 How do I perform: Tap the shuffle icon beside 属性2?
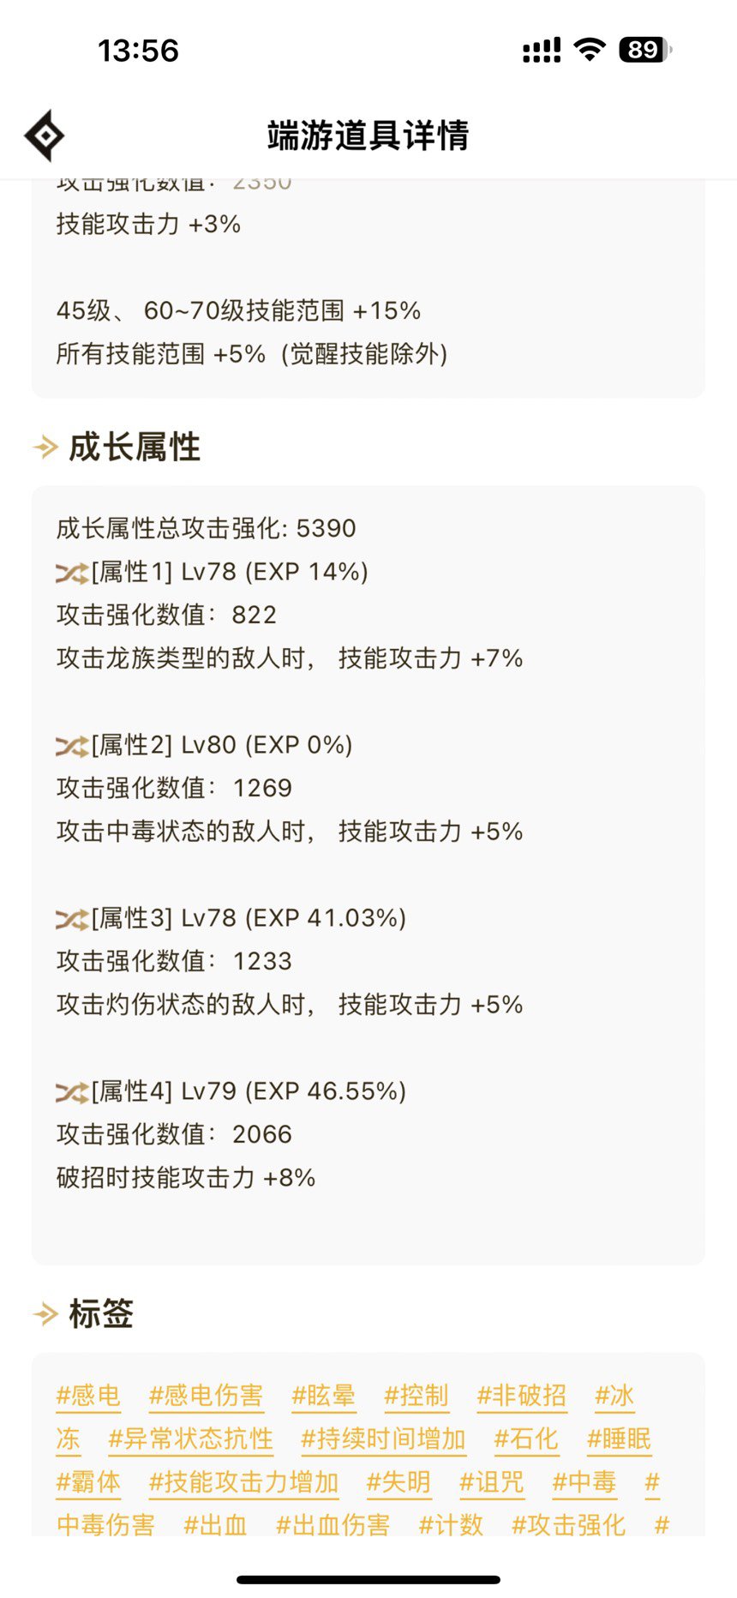[72, 746]
